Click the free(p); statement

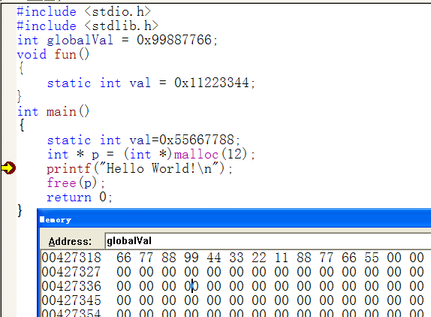pos(76,183)
